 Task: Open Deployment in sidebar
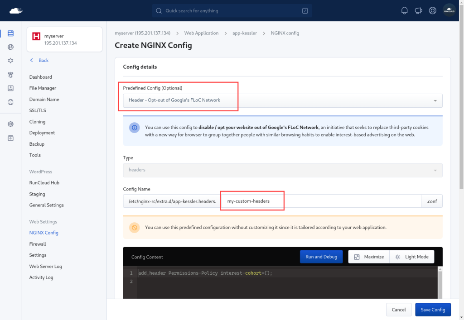[42, 133]
